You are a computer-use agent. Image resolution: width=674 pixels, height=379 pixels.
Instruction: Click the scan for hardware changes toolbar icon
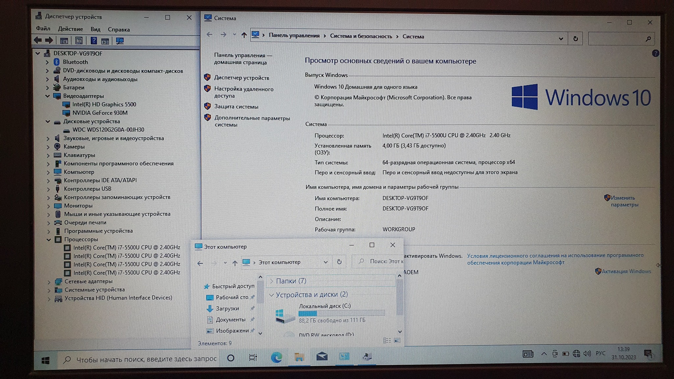pyautogui.click(x=120, y=41)
